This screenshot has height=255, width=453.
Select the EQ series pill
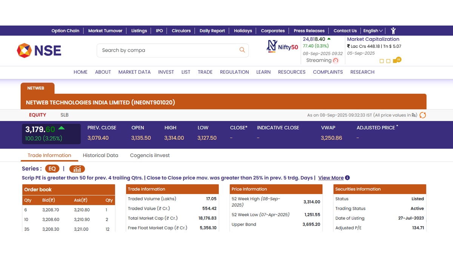click(x=52, y=169)
